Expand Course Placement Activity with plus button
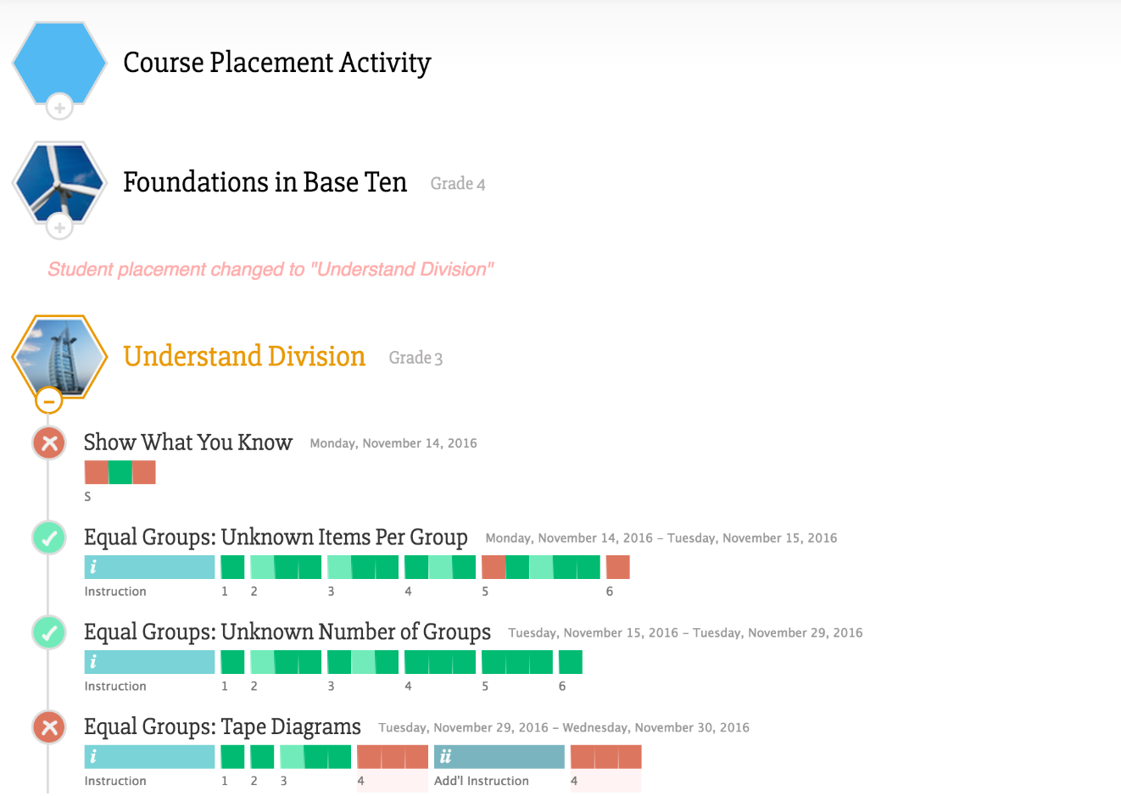Viewport: 1121px width, 796px height. click(59, 109)
